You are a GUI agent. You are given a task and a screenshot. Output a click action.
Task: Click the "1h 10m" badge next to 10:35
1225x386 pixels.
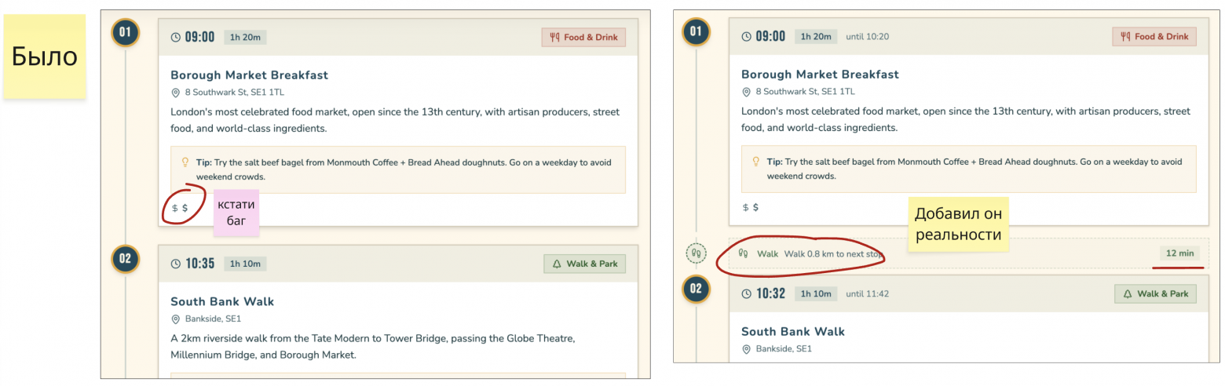click(245, 264)
